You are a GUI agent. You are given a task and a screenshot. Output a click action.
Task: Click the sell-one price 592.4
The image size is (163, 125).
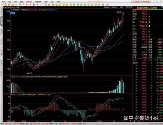tap(143, 22)
